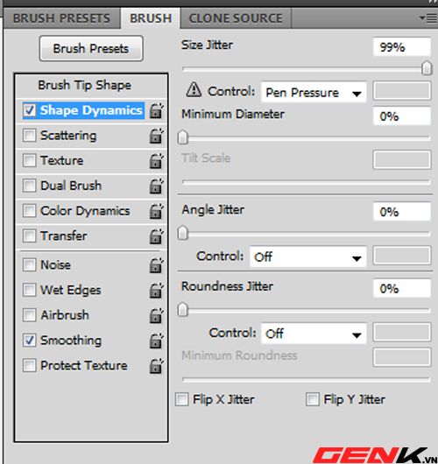Enable the Scattering checkbox
Viewport: 438px width, 464px height.
(29, 136)
